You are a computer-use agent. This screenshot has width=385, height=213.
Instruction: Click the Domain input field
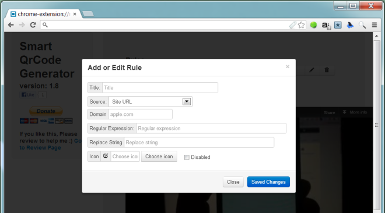tap(140, 114)
